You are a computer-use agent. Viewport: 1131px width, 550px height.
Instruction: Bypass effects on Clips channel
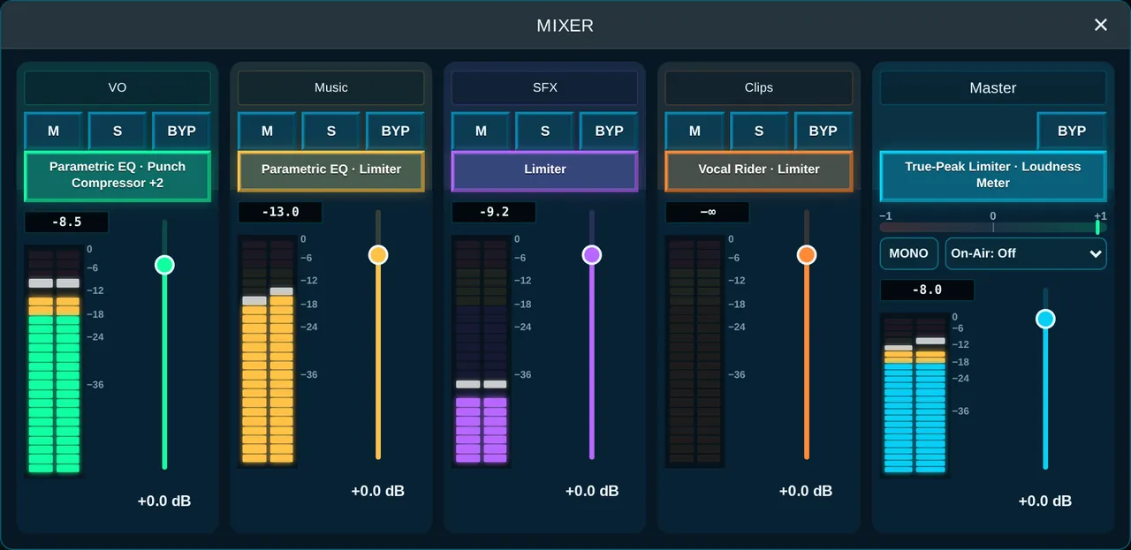(823, 131)
